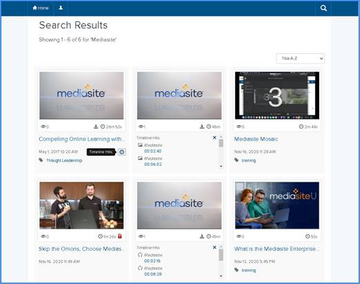This screenshot has width=360, height=284.
Task: Go to Home in the navigation bar
Action: (x=41, y=8)
